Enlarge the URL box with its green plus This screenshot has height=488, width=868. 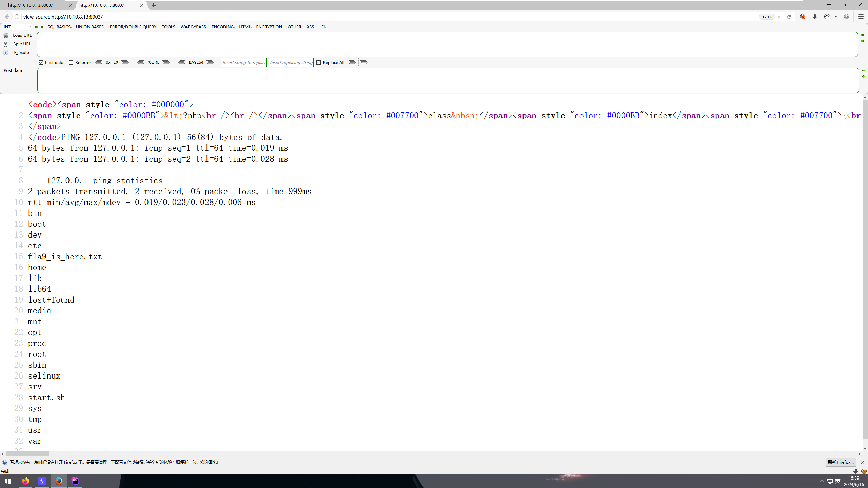pos(863,41)
